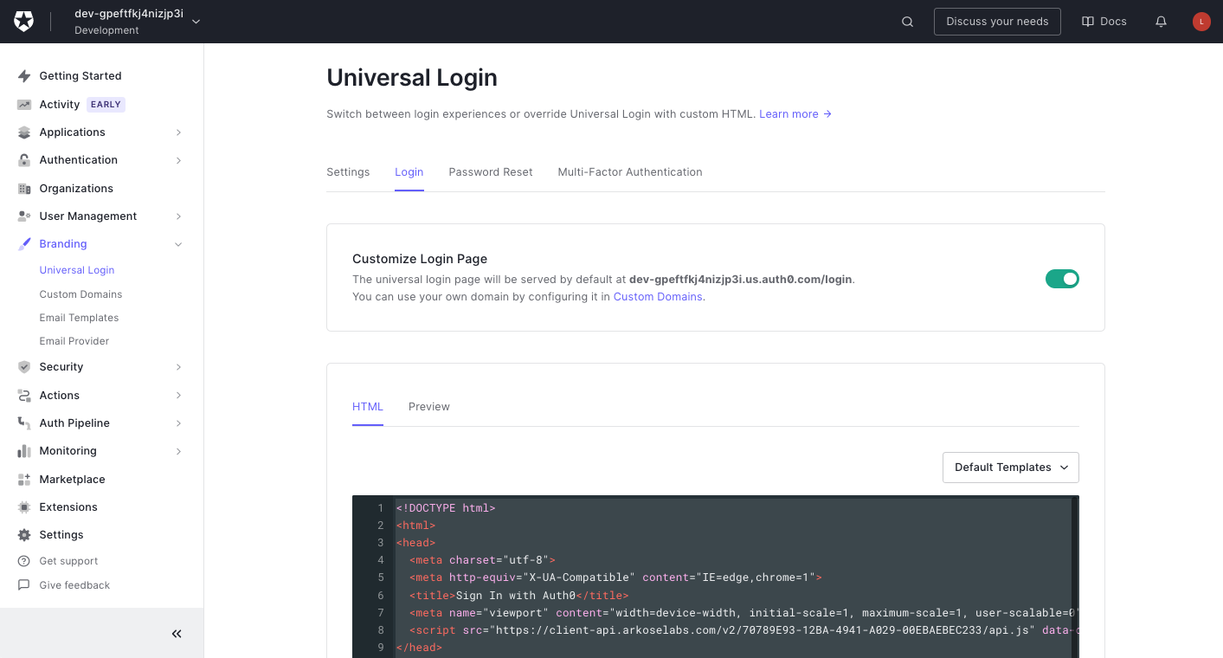
Task: Click the Monitoring bar chart icon
Action: pyautogui.click(x=24, y=451)
